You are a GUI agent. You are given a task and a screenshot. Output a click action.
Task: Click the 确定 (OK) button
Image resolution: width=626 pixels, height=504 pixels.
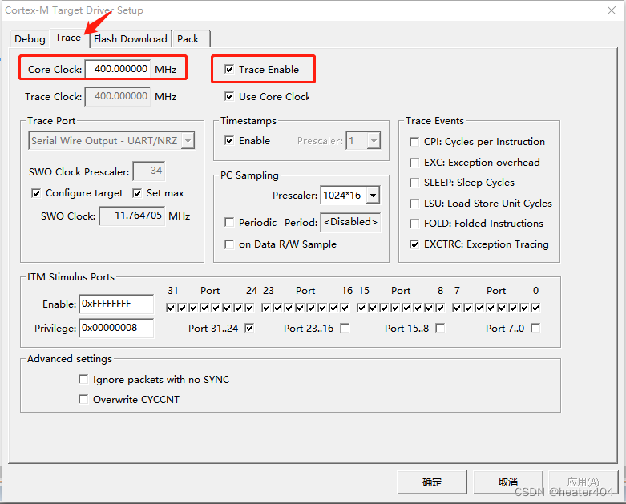[432, 482]
